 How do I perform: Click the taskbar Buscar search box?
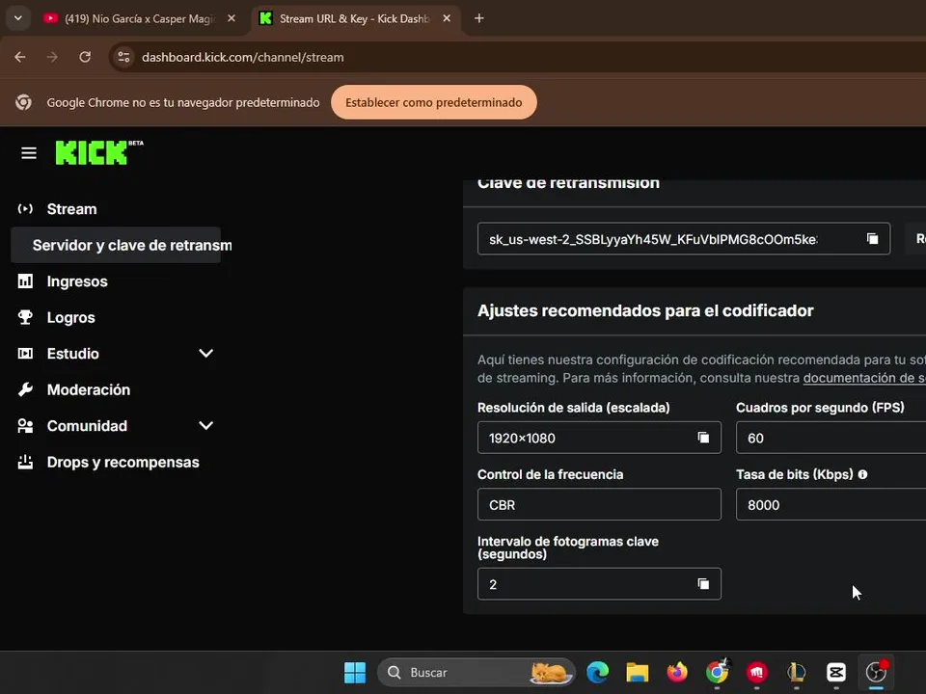tap(476, 672)
